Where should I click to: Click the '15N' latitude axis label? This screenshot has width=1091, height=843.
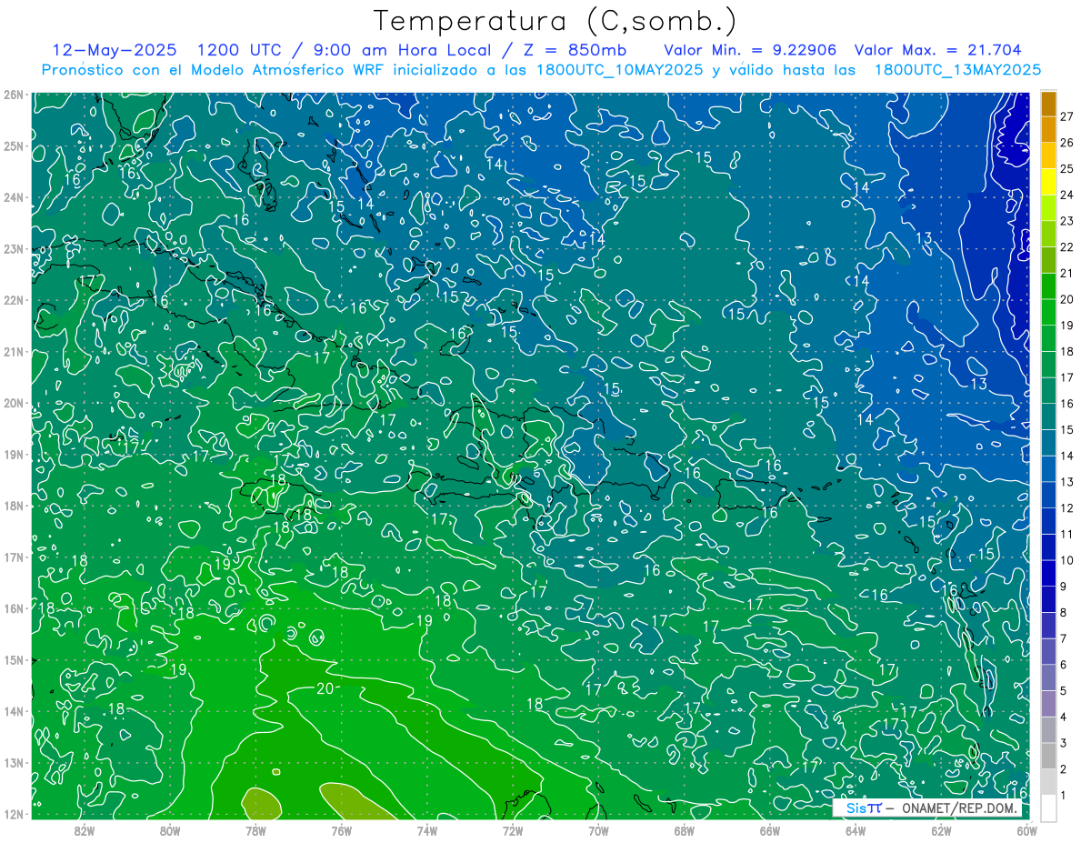click(x=14, y=659)
